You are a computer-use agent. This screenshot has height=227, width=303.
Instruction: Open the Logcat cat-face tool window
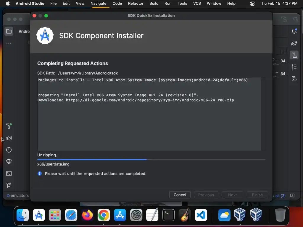pos(9,138)
